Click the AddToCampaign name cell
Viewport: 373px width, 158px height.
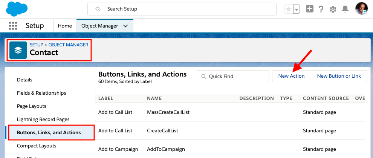(x=166, y=149)
